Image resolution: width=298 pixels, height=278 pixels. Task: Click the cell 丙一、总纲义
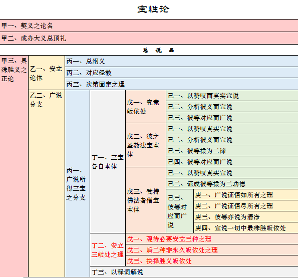[x=181, y=61]
